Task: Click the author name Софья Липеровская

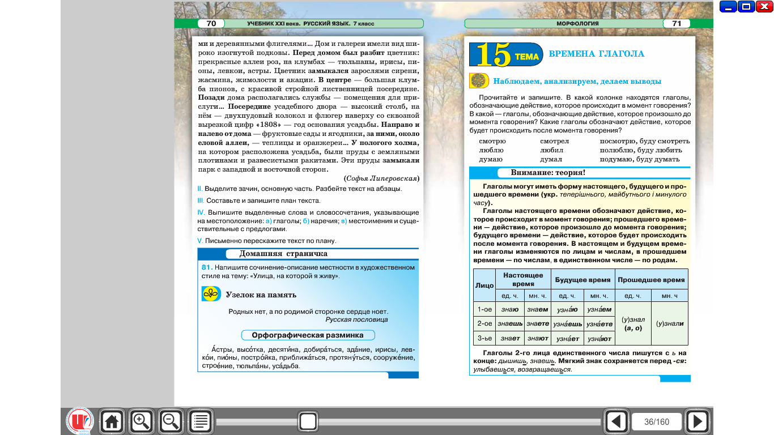Action: 381,178
